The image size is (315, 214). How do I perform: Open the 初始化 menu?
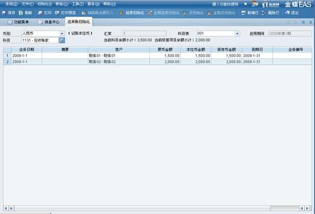tap(44, 4)
